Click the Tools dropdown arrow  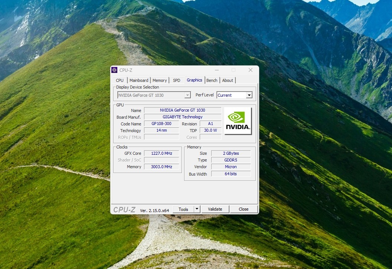click(x=197, y=209)
